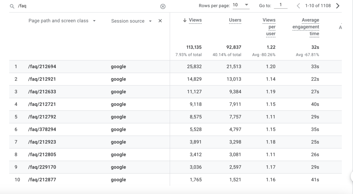Viewport: 353px width, 194px height.
Task: Click into the /faq search field
Action: (88, 6)
